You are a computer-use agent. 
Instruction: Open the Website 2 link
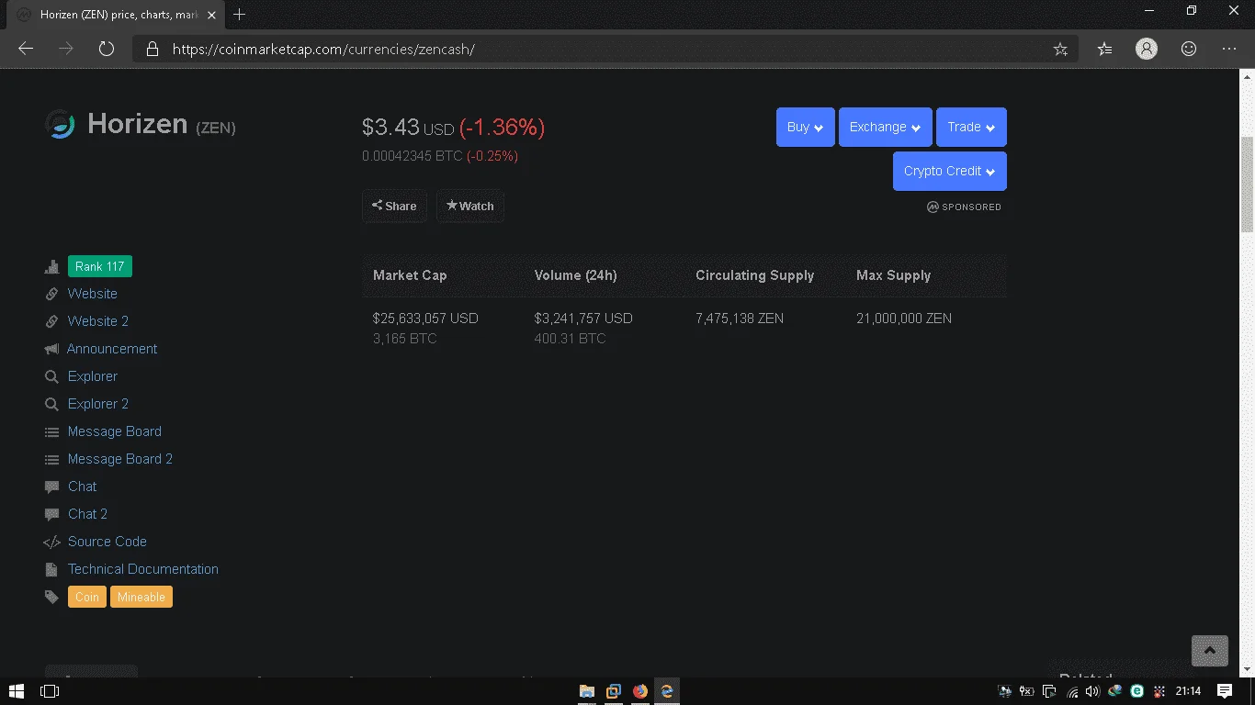(98, 321)
